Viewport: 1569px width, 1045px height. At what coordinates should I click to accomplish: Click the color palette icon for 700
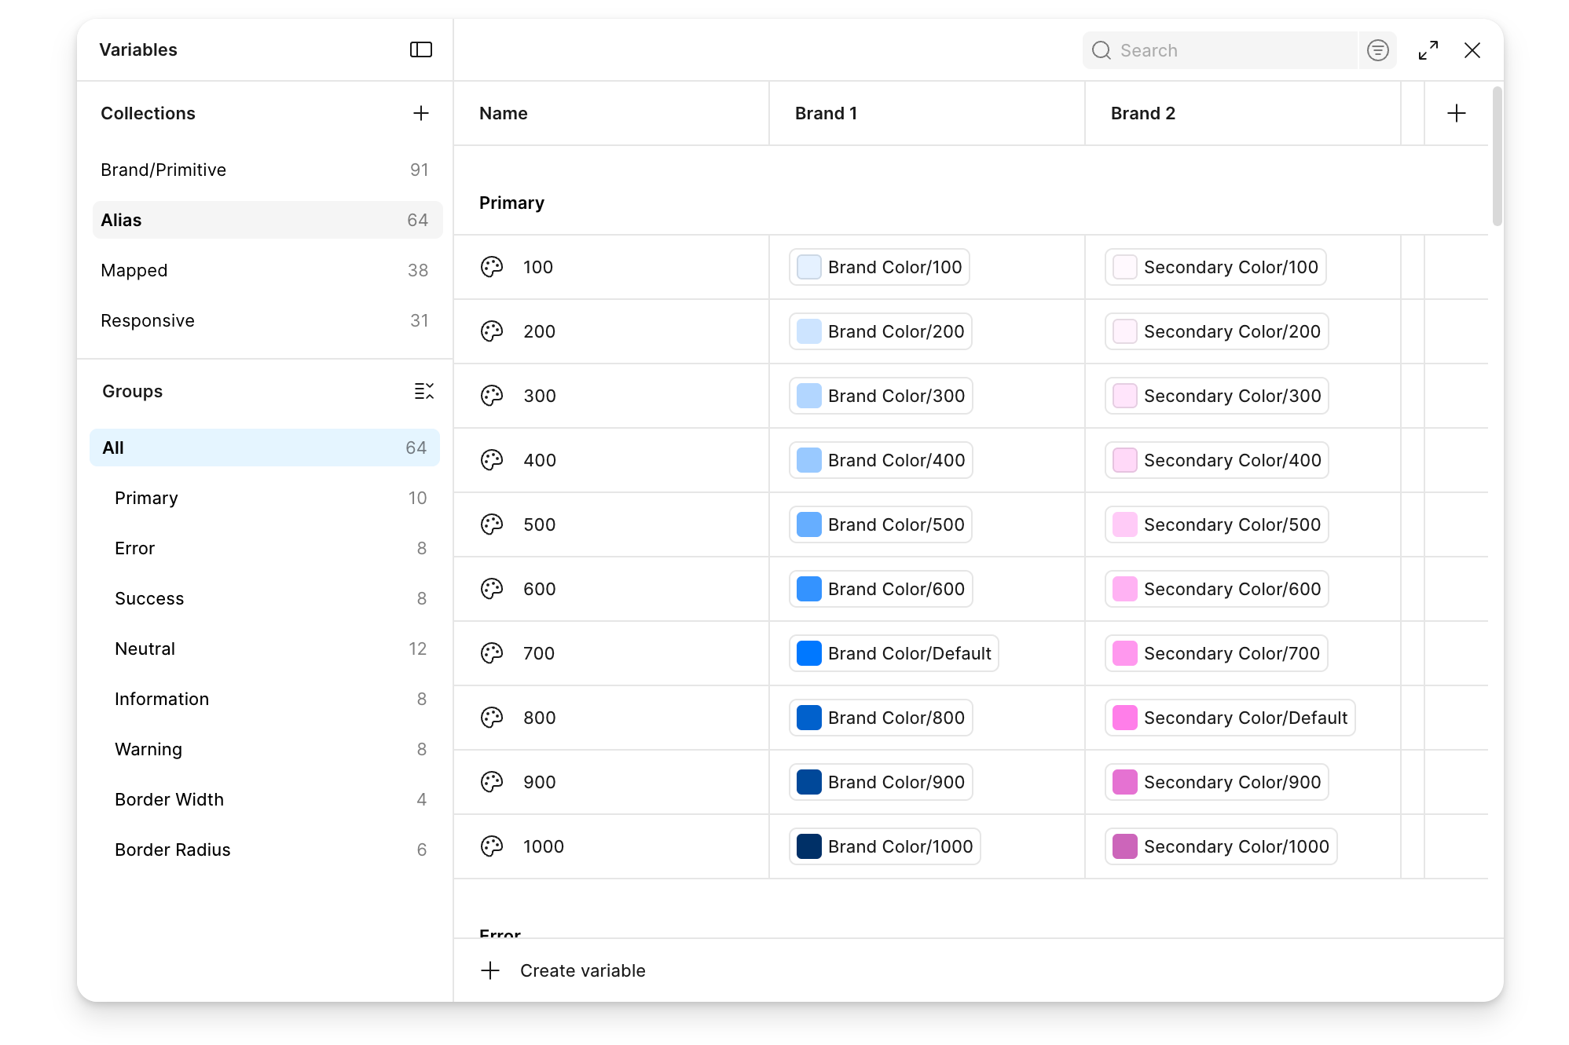(492, 653)
